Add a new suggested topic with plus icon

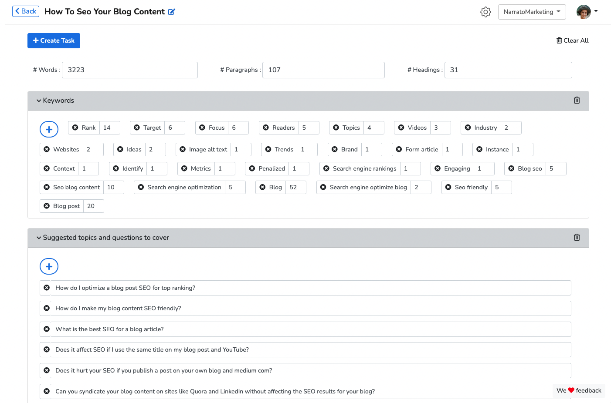(49, 266)
